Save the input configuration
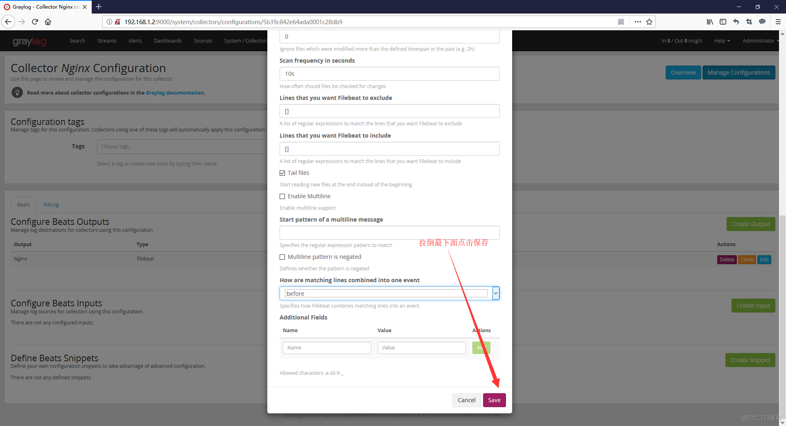Image resolution: width=786 pixels, height=426 pixels. point(494,400)
